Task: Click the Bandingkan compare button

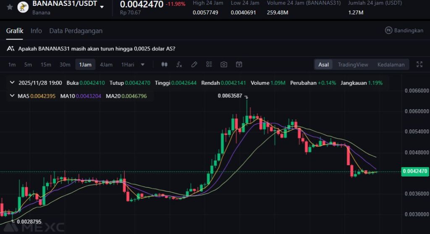Action: [x=404, y=30]
